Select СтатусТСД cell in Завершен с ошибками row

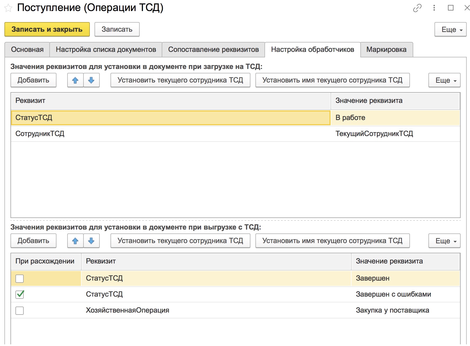pos(216,294)
